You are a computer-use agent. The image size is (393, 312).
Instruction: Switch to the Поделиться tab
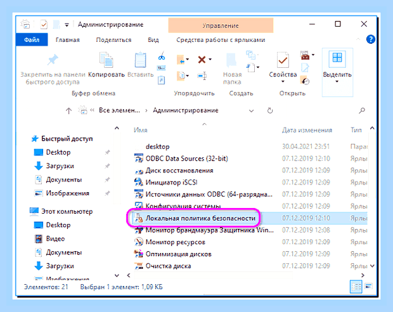pos(113,40)
